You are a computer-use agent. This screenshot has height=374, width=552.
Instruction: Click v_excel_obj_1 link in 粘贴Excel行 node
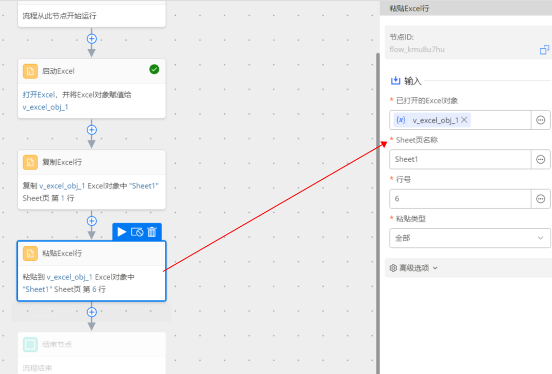69,277
